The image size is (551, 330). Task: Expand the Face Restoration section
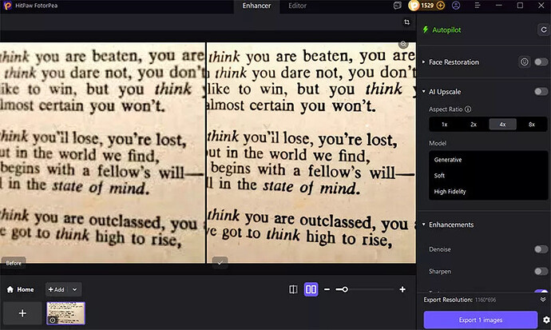(424, 62)
